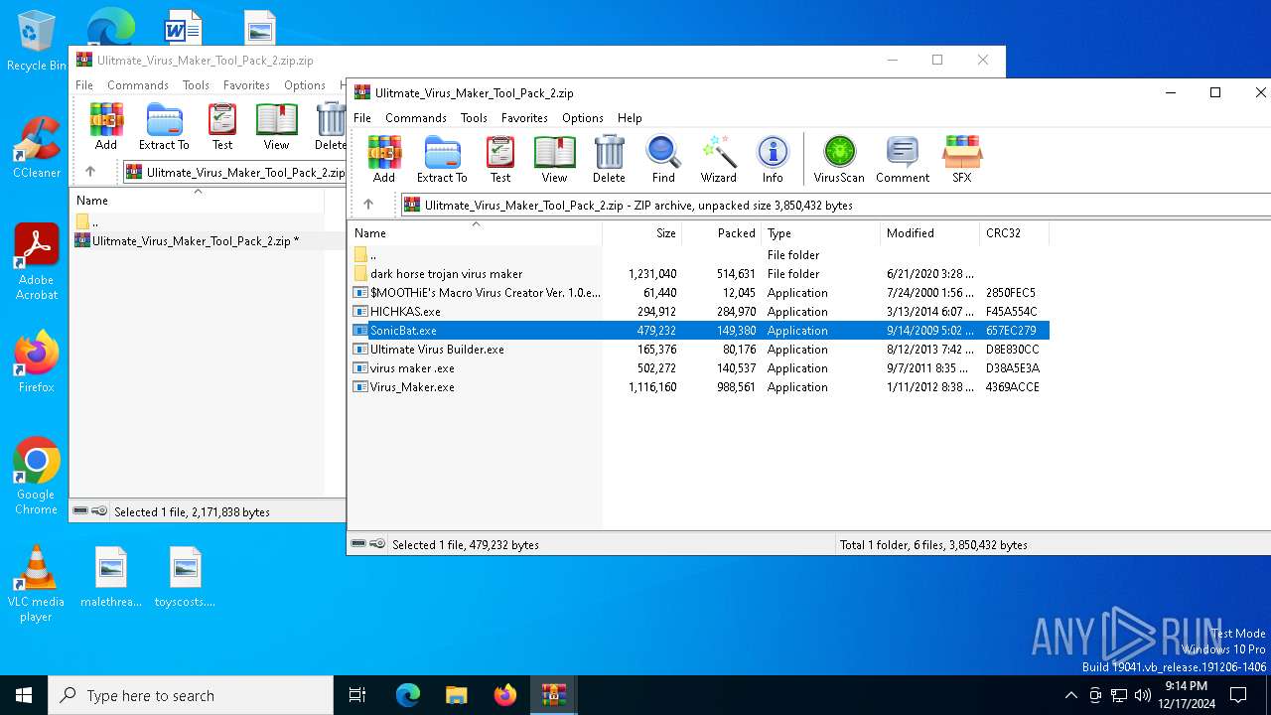Open Favorites menu in front WinRAR window
This screenshot has width=1271, height=715.
click(x=524, y=117)
